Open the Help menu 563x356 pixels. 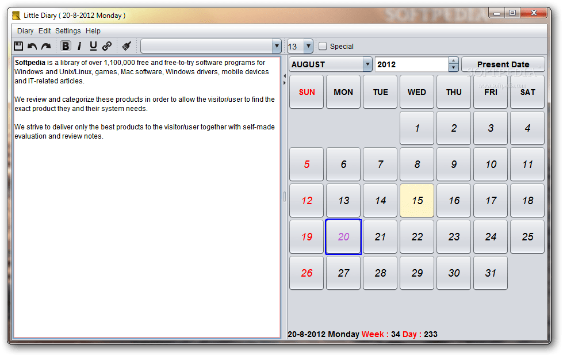(93, 31)
